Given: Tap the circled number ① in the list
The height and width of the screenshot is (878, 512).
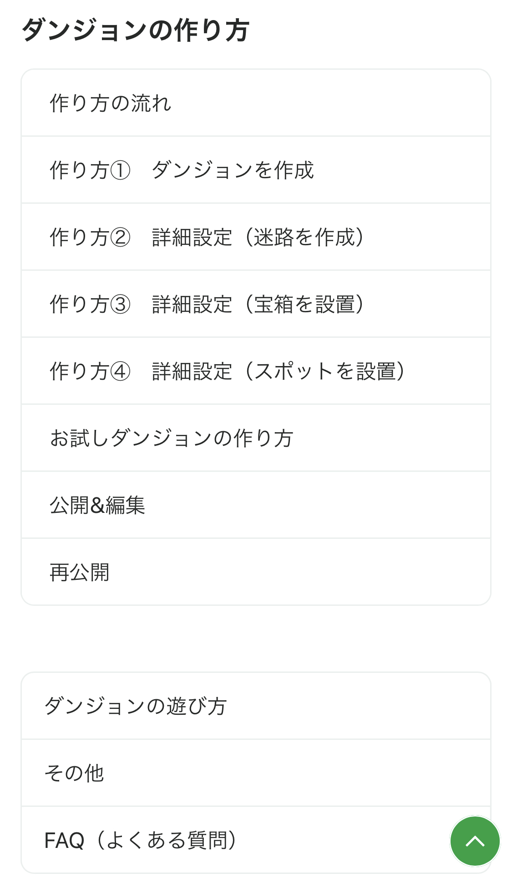Looking at the screenshot, I should coord(120,170).
